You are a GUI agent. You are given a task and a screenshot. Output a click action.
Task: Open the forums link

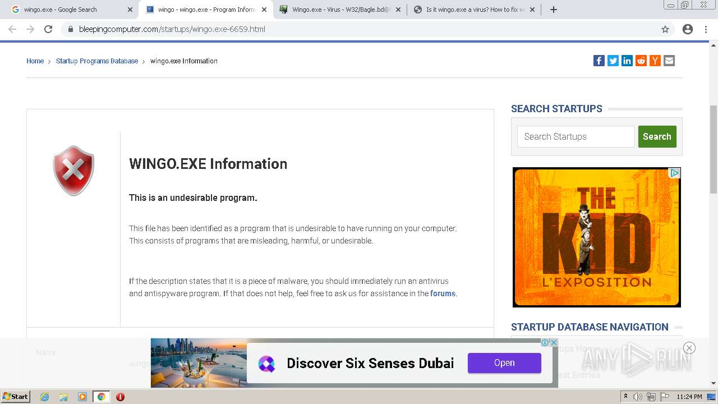[x=443, y=293]
